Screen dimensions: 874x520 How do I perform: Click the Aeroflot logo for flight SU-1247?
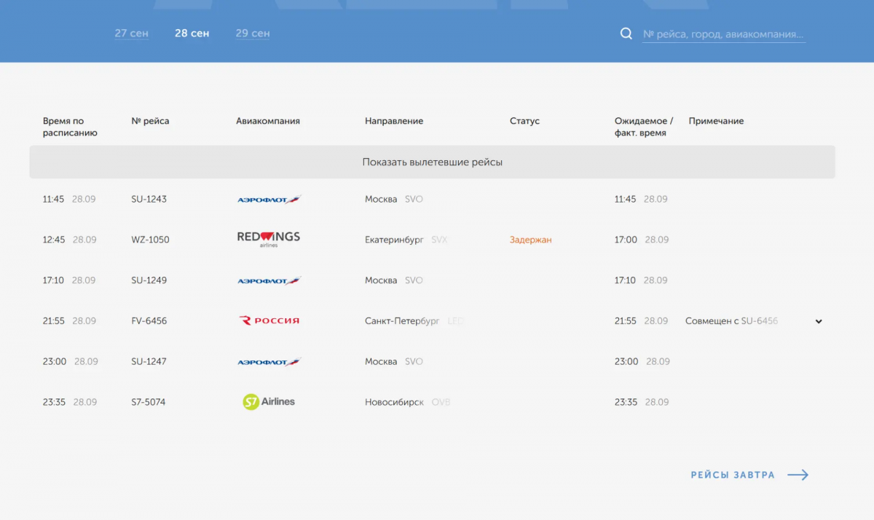pyautogui.click(x=269, y=362)
